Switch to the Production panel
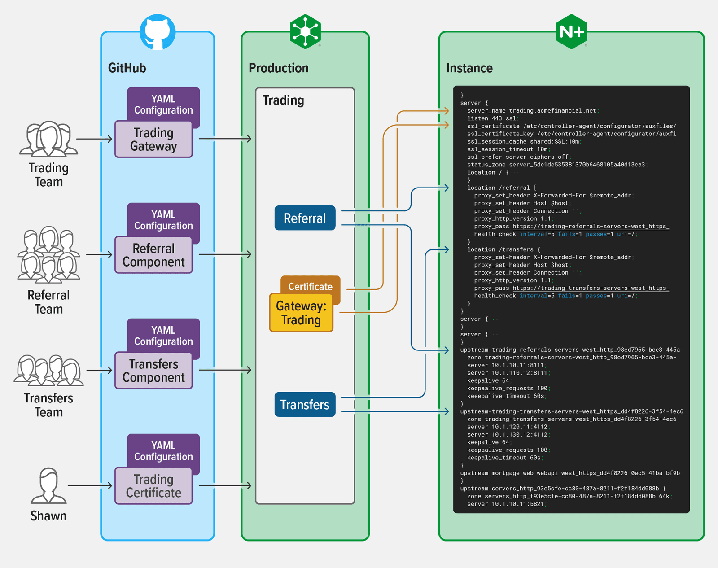718x568 pixels. click(279, 68)
